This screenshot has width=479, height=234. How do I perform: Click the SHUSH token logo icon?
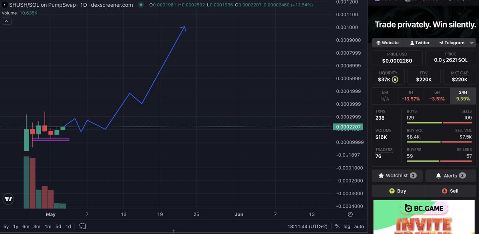[4, 5]
